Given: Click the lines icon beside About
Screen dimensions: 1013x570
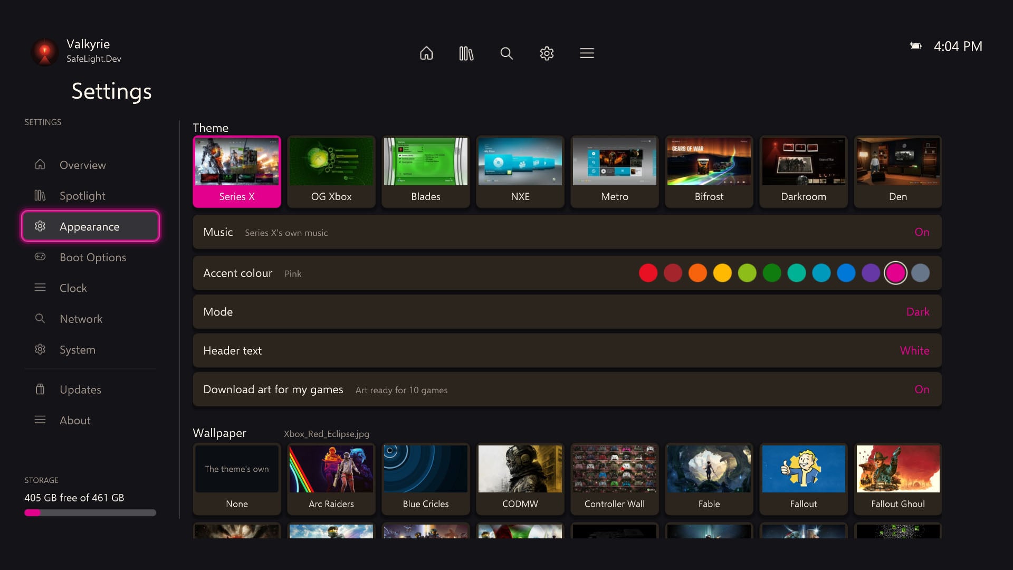Looking at the screenshot, I should (x=40, y=420).
